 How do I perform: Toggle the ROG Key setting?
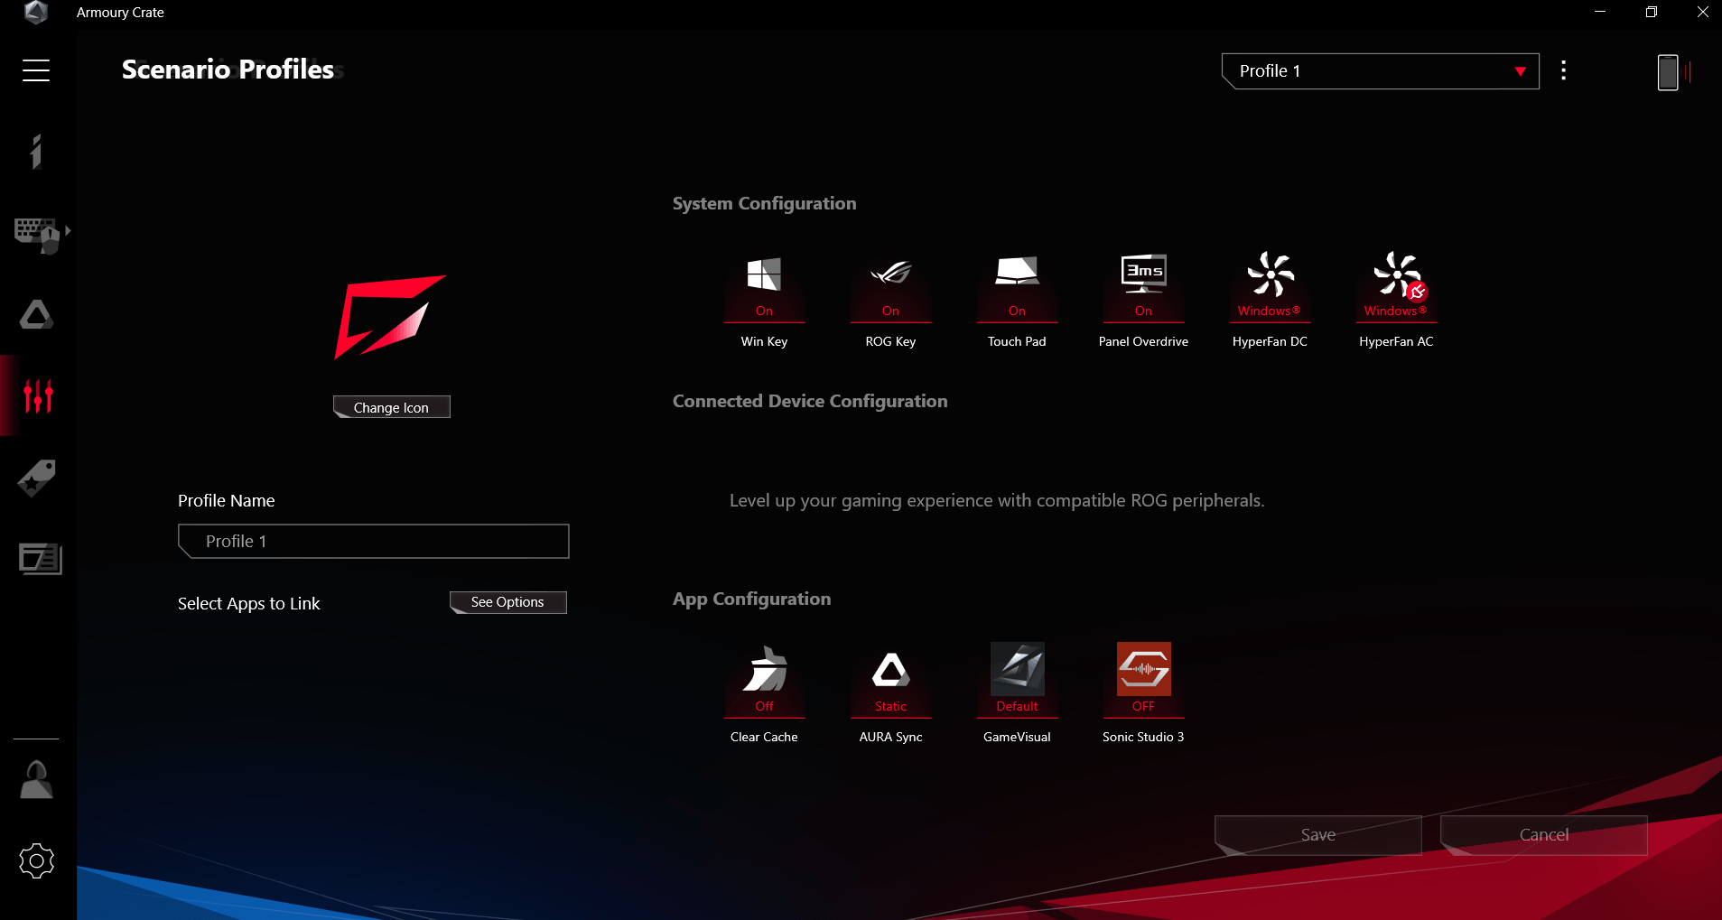(x=890, y=286)
